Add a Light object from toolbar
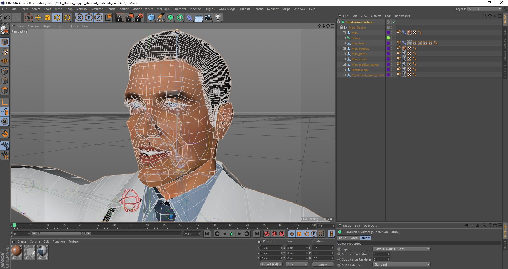 click(x=218, y=18)
